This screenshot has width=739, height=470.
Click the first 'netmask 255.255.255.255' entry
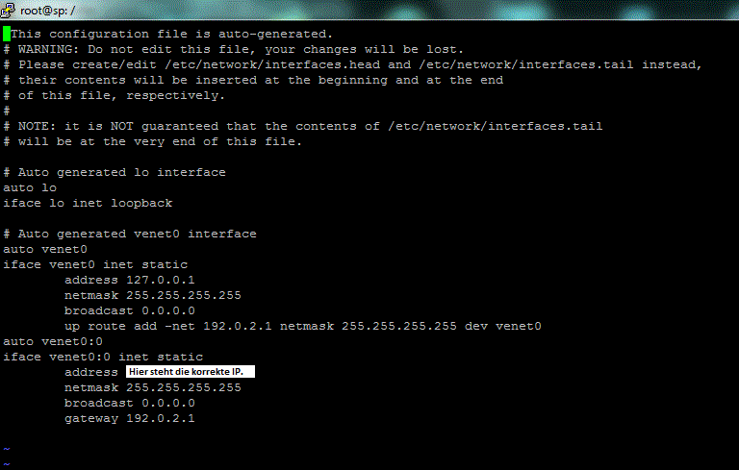153,295
